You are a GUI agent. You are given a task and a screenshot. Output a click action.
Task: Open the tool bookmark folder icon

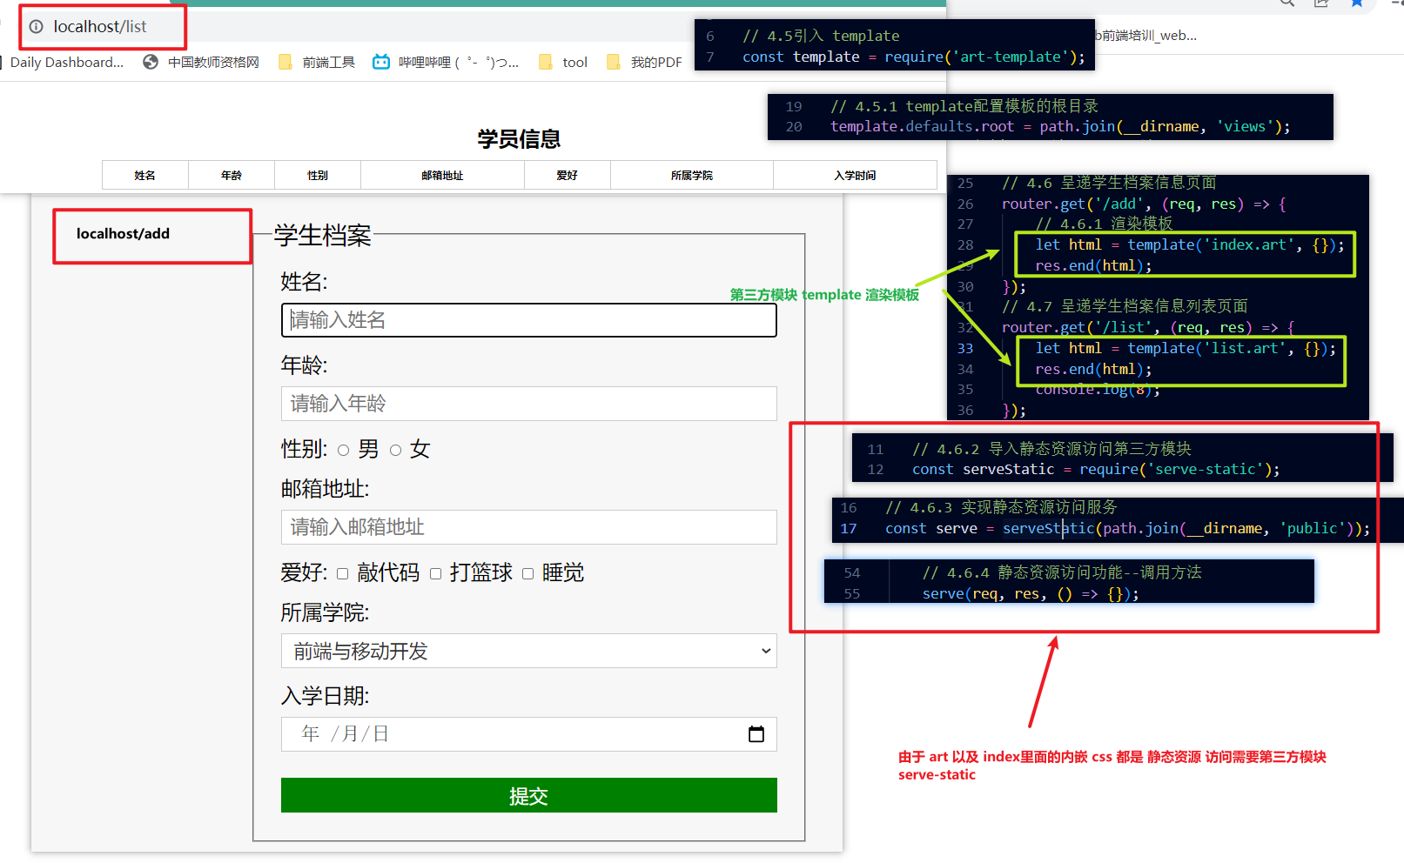[546, 62]
